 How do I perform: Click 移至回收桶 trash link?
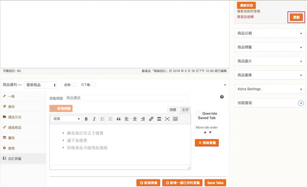click(x=245, y=17)
